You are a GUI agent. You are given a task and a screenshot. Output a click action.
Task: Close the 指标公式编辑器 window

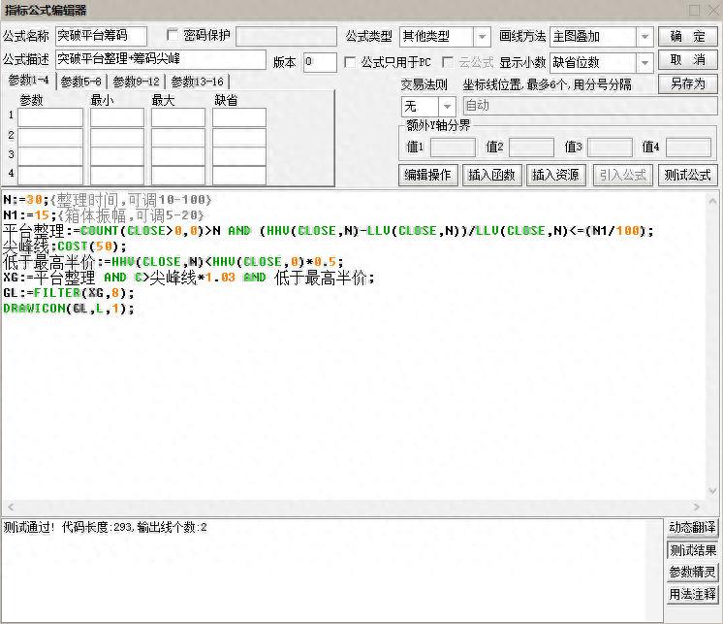pyautogui.click(x=713, y=10)
